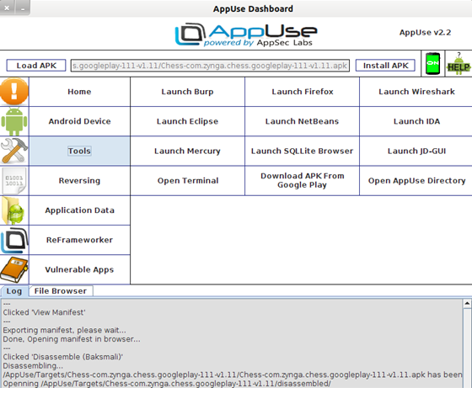Click log line 'Done, Opening manifest in browser...'
The height and width of the screenshot is (393, 472).
coord(72,339)
